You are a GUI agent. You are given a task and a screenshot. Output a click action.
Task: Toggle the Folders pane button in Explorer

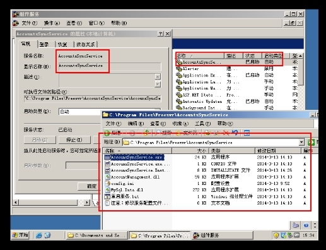(187, 133)
